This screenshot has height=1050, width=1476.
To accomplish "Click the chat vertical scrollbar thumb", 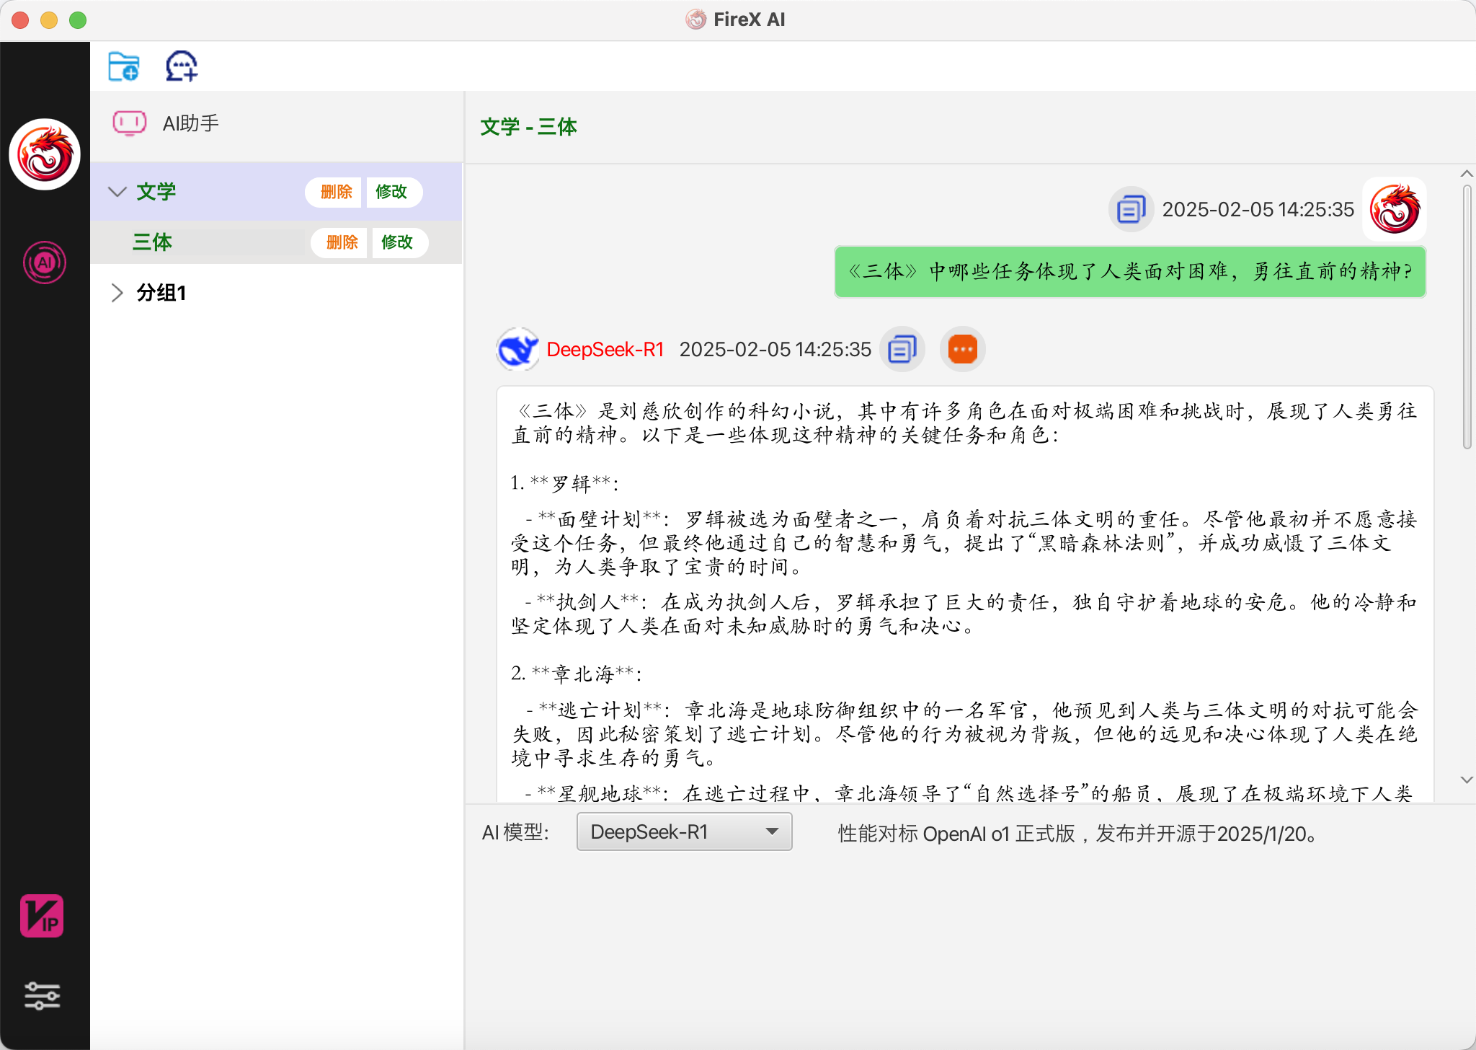I will (x=1467, y=317).
